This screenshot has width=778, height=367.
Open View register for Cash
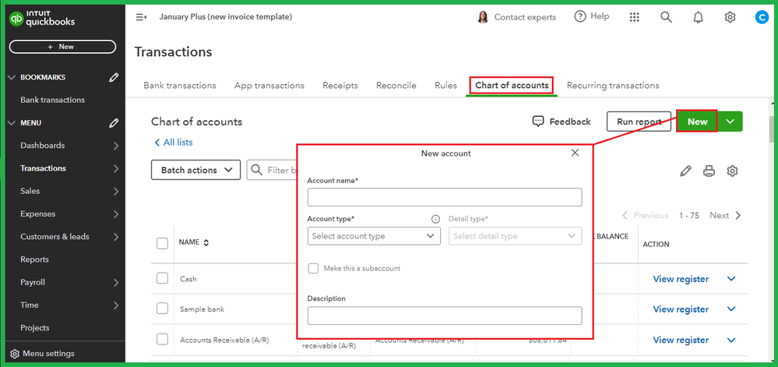tap(681, 279)
